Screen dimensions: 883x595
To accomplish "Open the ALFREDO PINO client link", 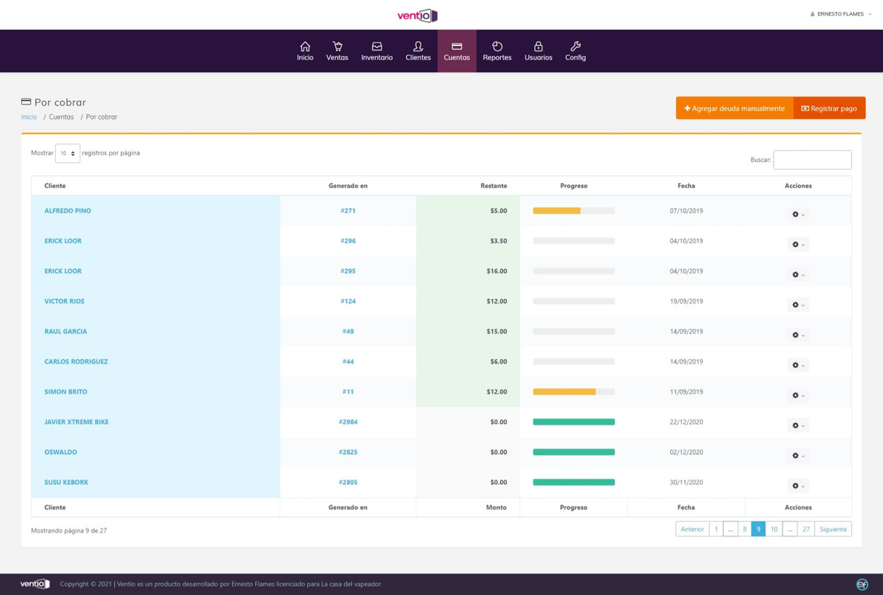I will [68, 210].
